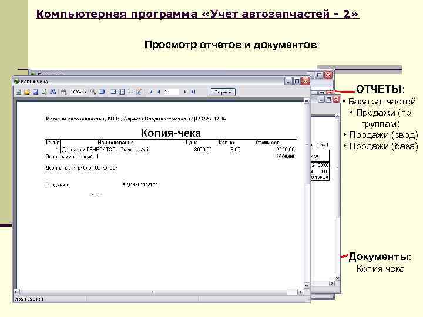Click the 'Наименование' column header
423x317 pixels.
[x=116, y=143]
